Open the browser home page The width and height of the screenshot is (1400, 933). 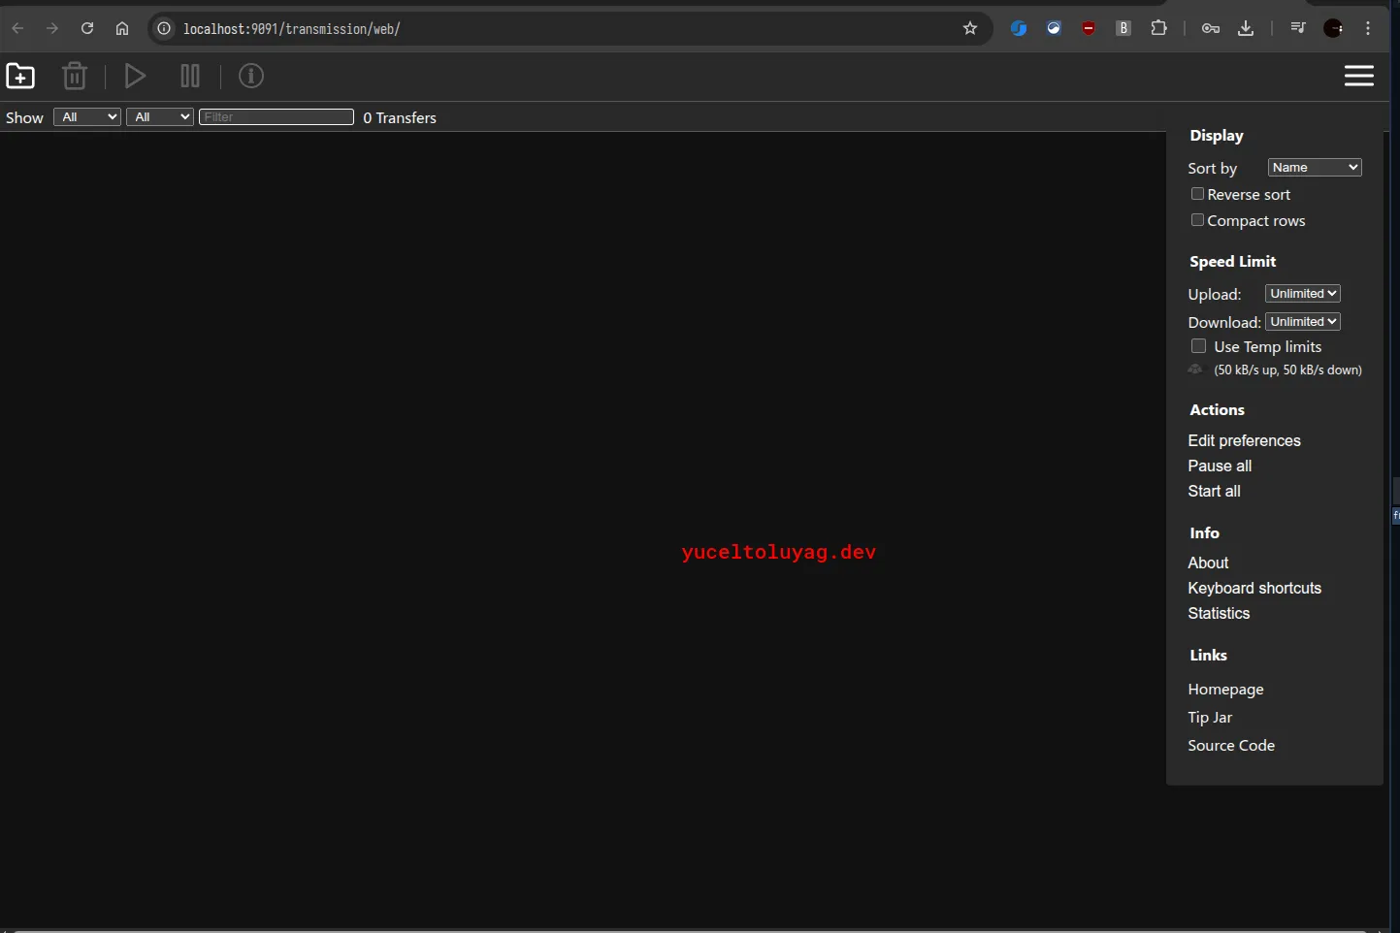[x=122, y=28]
